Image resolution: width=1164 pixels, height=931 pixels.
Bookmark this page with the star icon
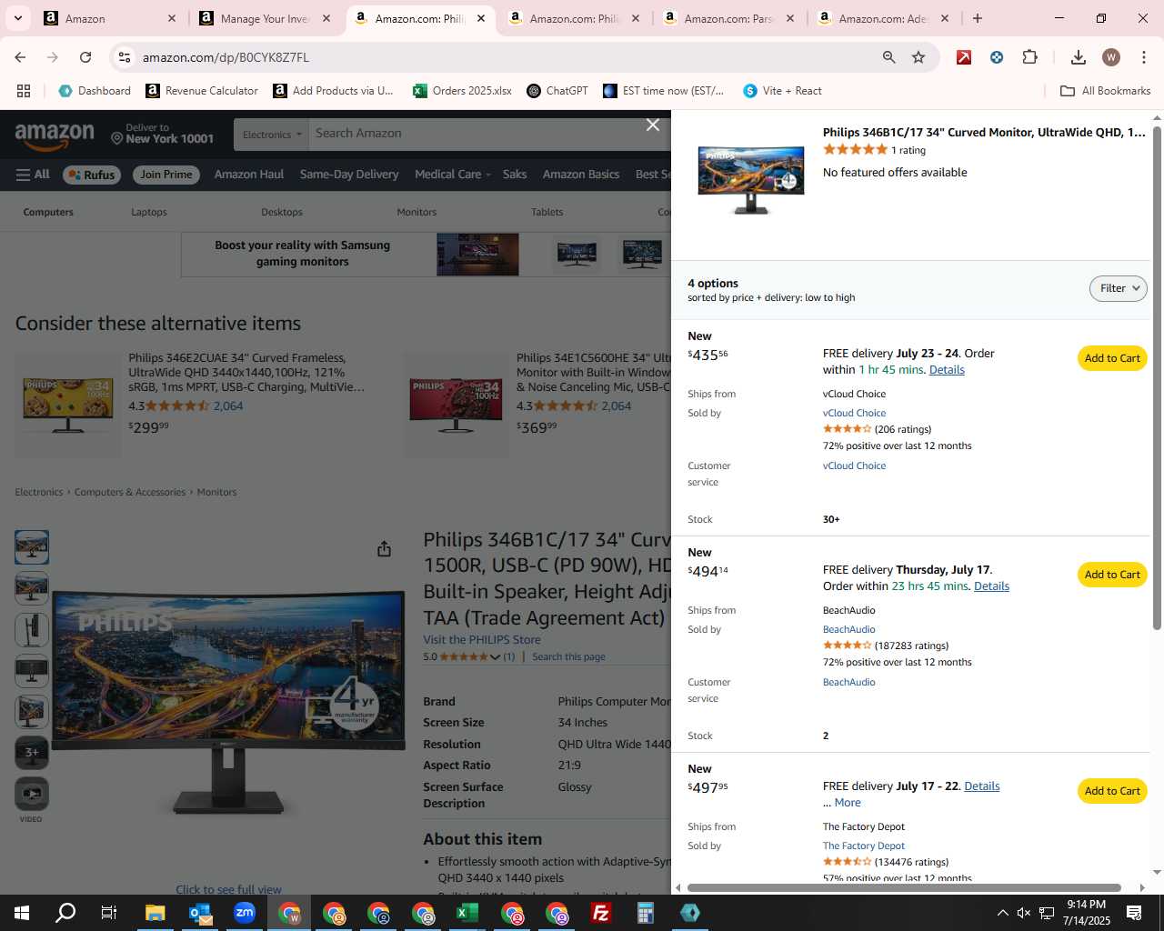coord(918,57)
